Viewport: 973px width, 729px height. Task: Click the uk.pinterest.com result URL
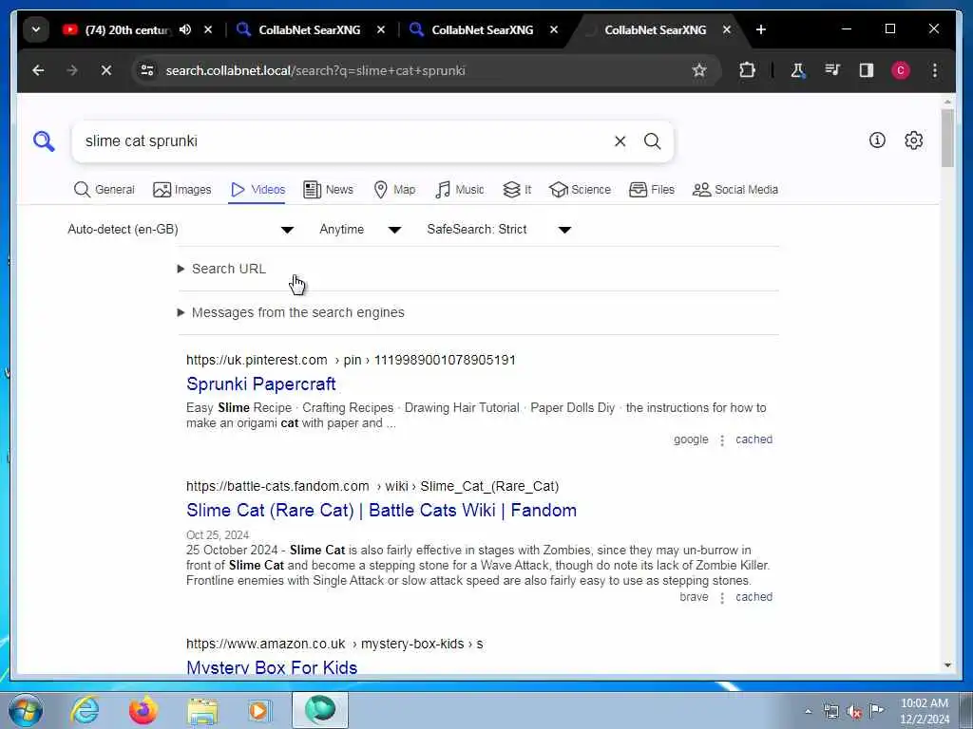351,360
